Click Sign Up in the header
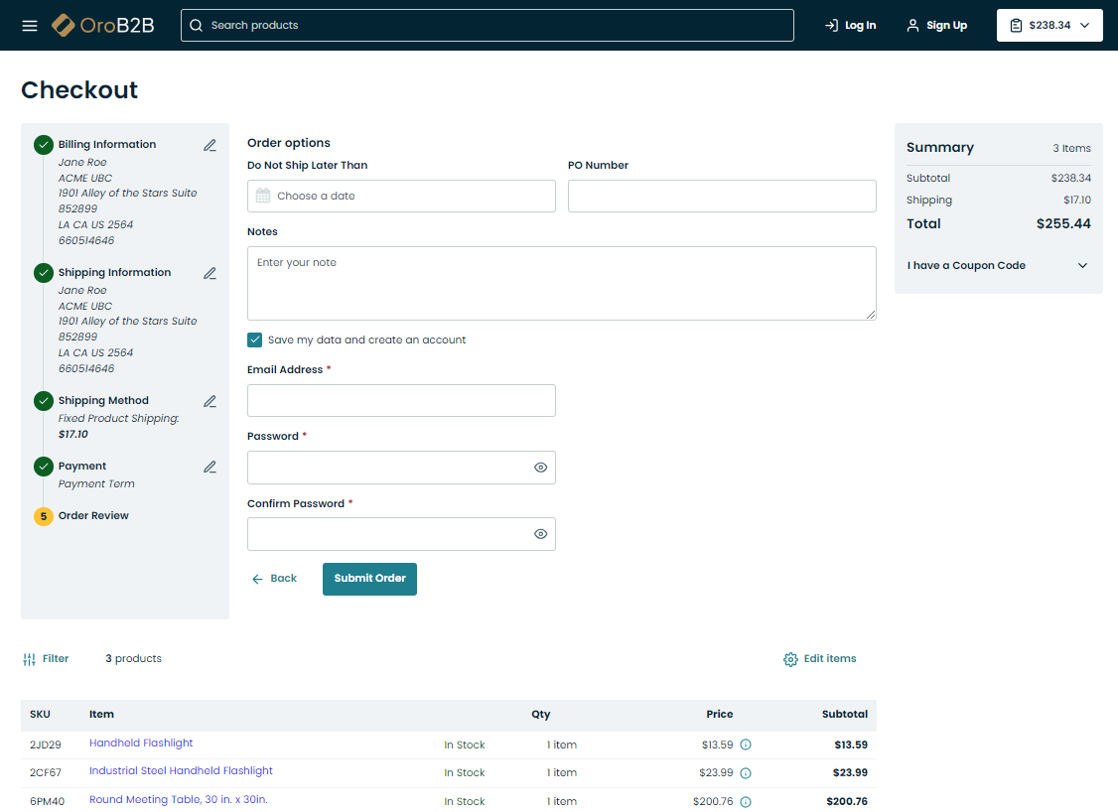1118x812 pixels. click(x=936, y=26)
